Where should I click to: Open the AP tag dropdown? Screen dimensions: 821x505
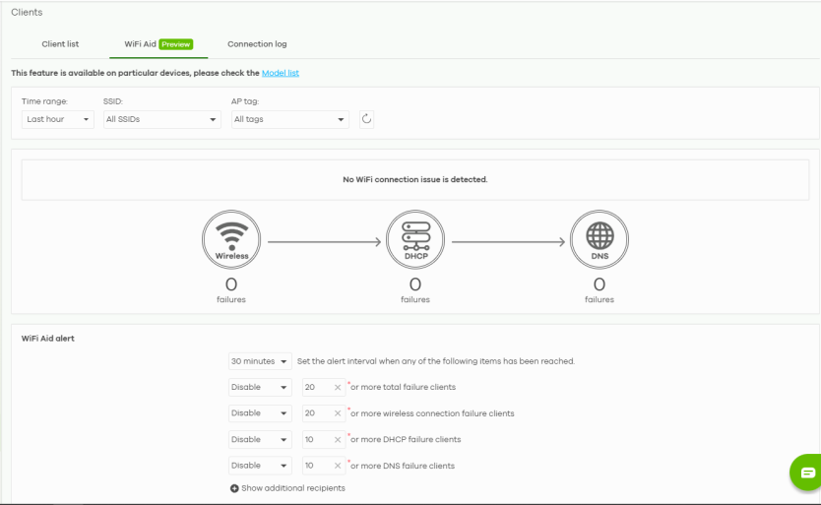[290, 119]
